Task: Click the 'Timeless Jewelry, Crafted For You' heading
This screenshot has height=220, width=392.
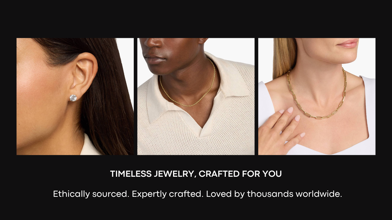Action: (196, 174)
